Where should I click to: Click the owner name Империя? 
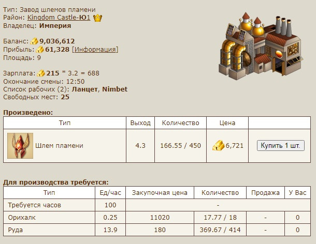(x=55, y=26)
